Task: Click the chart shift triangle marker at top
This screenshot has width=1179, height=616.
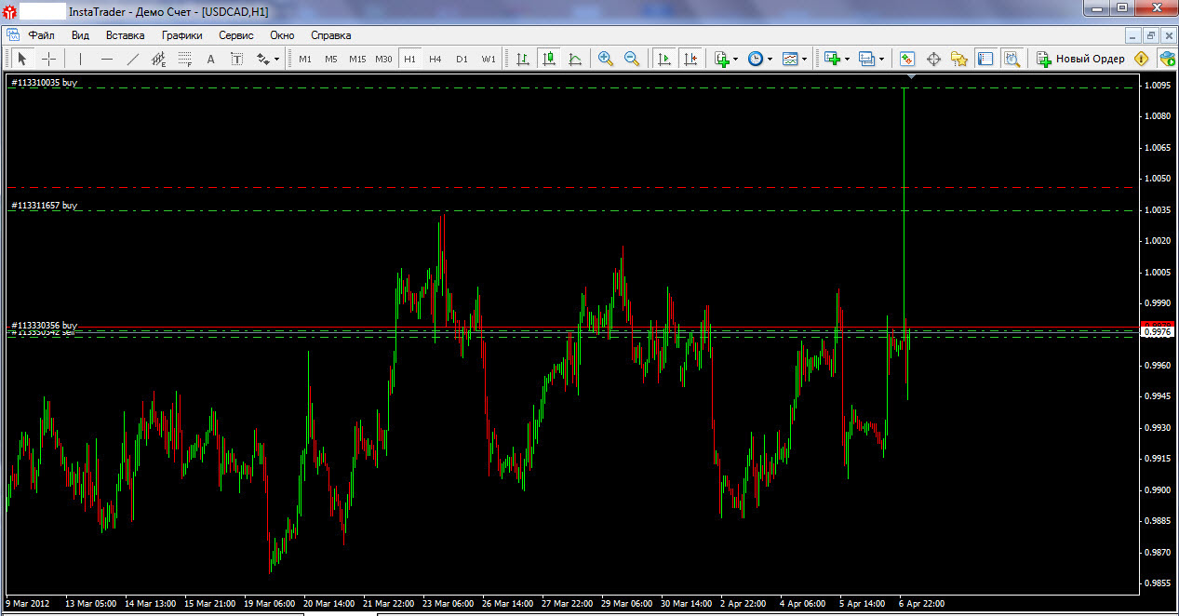Action: (912, 76)
